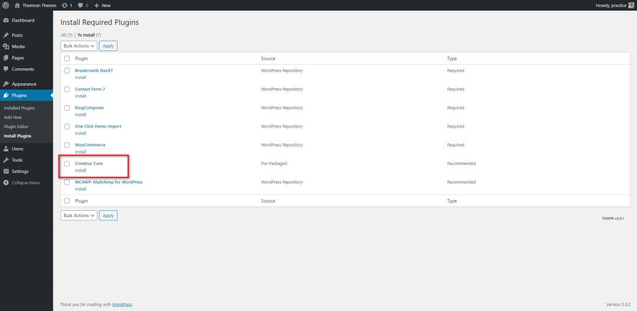Open the bottom Bulk Actions dropdown
The width and height of the screenshot is (637, 311).
pyautogui.click(x=79, y=216)
